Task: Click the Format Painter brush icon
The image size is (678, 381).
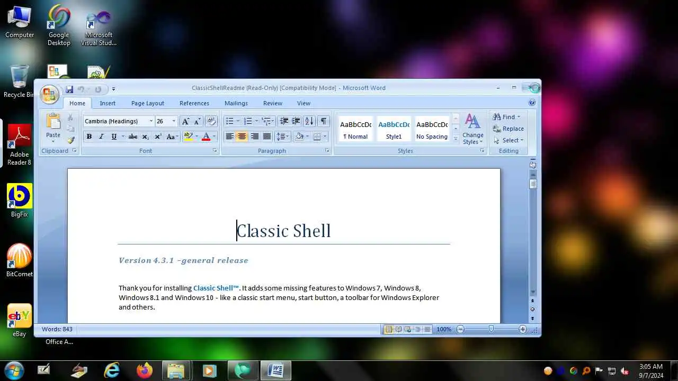Action: coord(70,140)
